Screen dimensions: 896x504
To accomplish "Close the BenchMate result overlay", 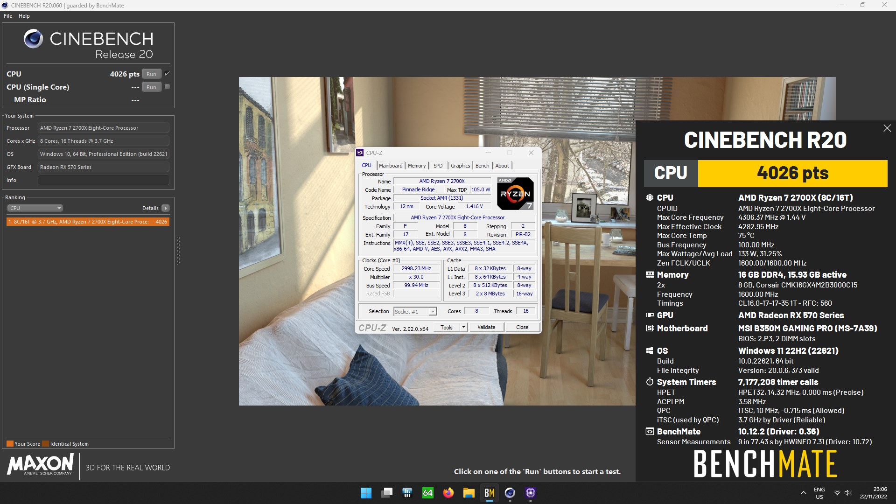I will click(x=887, y=128).
